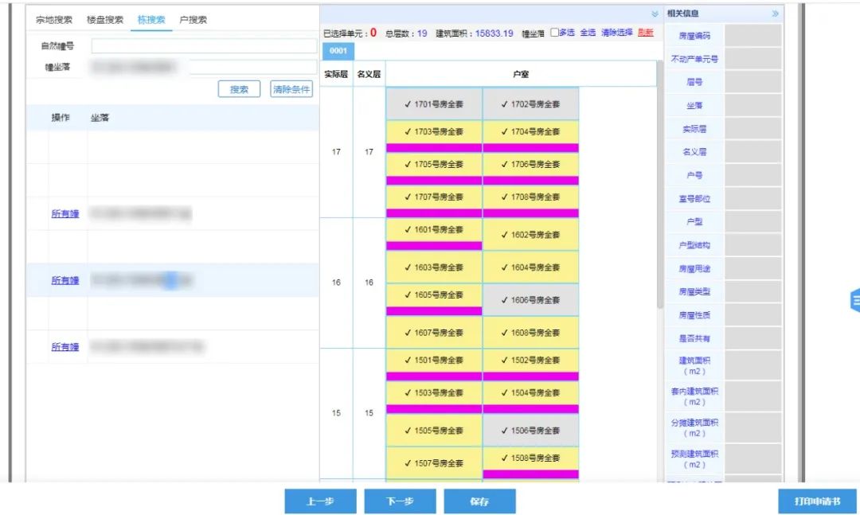Click 全选 to select all units
Viewport: 860px width, 515px height.
pyautogui.click(x=588, y=33)
